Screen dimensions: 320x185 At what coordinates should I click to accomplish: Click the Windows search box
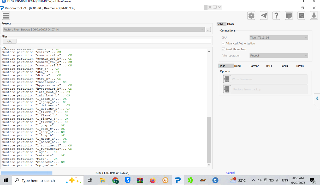click(48, 180)
